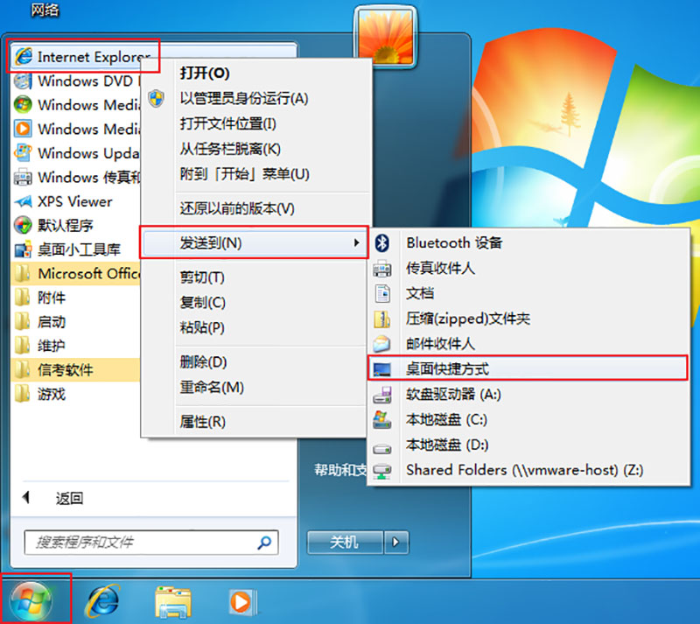Click the XPS Viewer paper plane icon
Viewport: 700px width, 624px height.
23,201
